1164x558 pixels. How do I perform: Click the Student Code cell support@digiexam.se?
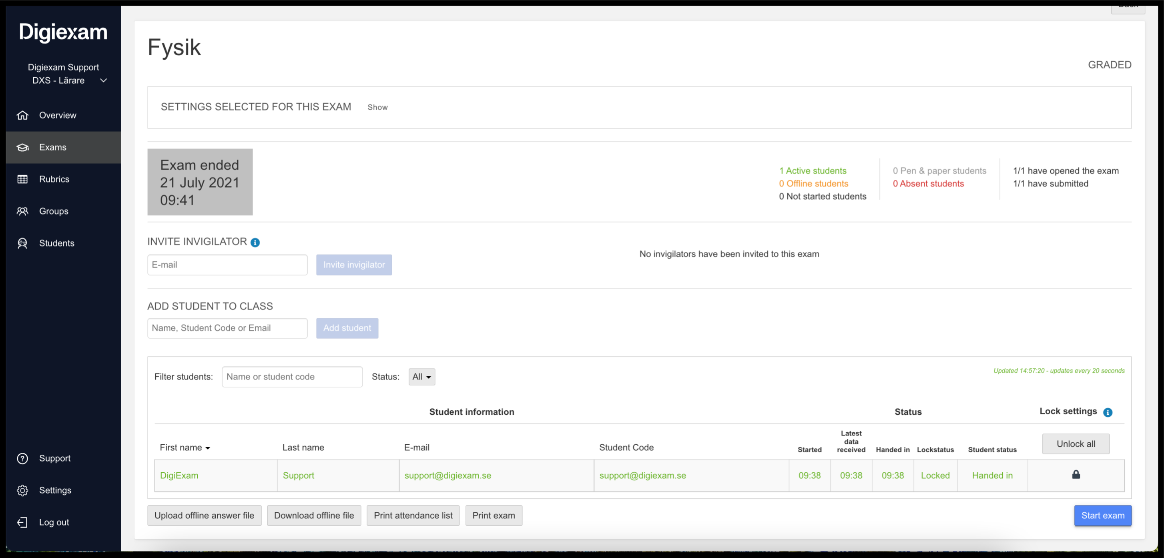691,475
